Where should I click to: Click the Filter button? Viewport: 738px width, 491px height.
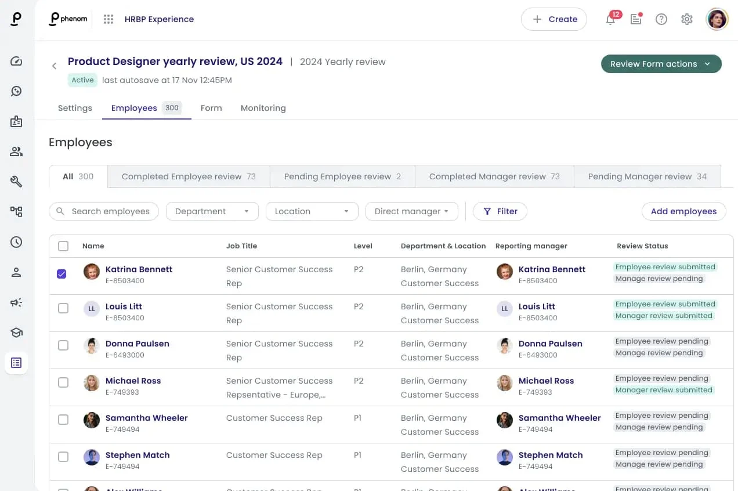[500, 211]
